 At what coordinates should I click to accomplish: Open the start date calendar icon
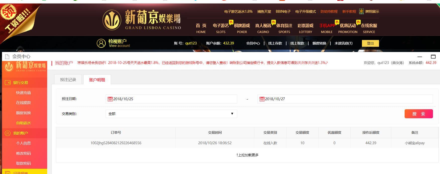pos(110,99)
